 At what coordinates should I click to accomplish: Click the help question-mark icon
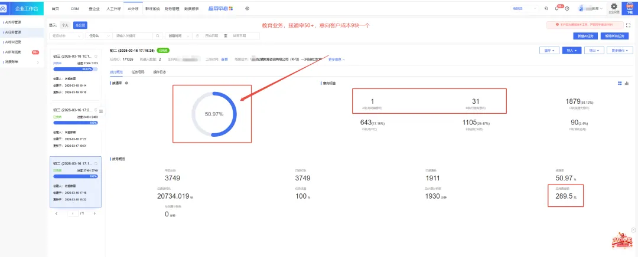tap(567, 8)
